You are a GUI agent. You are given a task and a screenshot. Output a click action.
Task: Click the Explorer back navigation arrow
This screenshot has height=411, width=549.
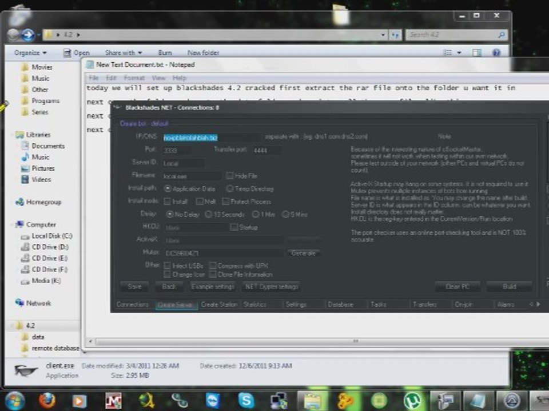[14, 35]
